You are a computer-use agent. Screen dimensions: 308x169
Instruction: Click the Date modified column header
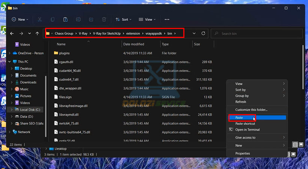pyautogui.click(x=134, y=44)
